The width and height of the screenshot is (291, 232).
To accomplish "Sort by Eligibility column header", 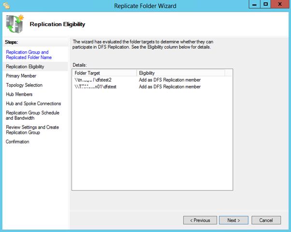I will (180, 72).
